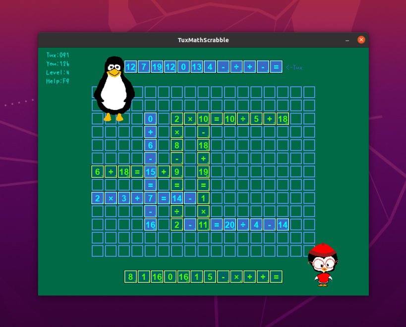Click Tux's rack minus tile beside the 4
Image resolution: width=406 pixels, height=327 pixels.
(x=223, y=67)
